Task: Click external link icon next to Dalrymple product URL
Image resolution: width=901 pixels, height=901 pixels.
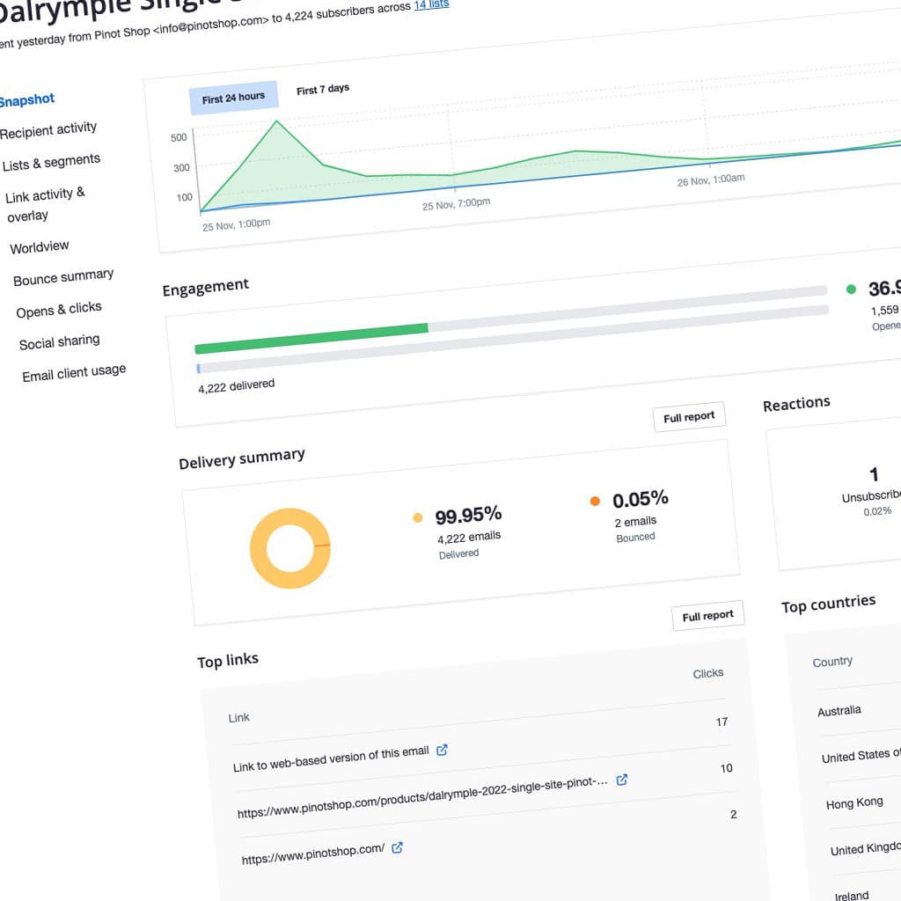Action: click(622, 780)
